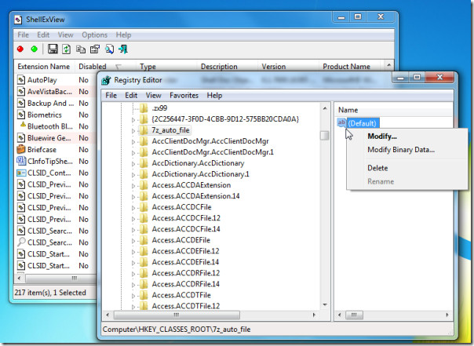The image size is (474, 346).
Task: Click the Find icon in ShellExView toolbar
Action: [x=109, y=49]
